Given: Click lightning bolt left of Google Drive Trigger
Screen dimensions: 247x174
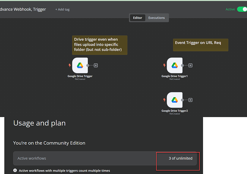Looking at the screenshot, I should pos(70,66).
